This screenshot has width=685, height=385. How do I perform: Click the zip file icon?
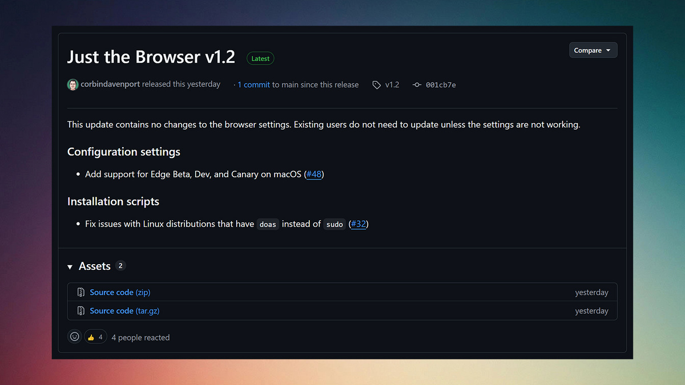(81, 292)
